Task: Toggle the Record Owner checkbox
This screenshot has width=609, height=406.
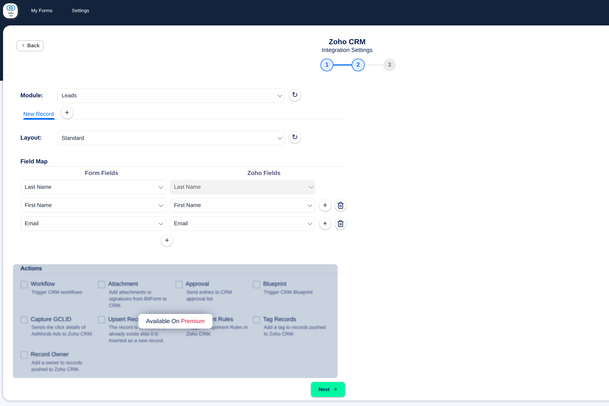Action: click(x=24, y=355)
